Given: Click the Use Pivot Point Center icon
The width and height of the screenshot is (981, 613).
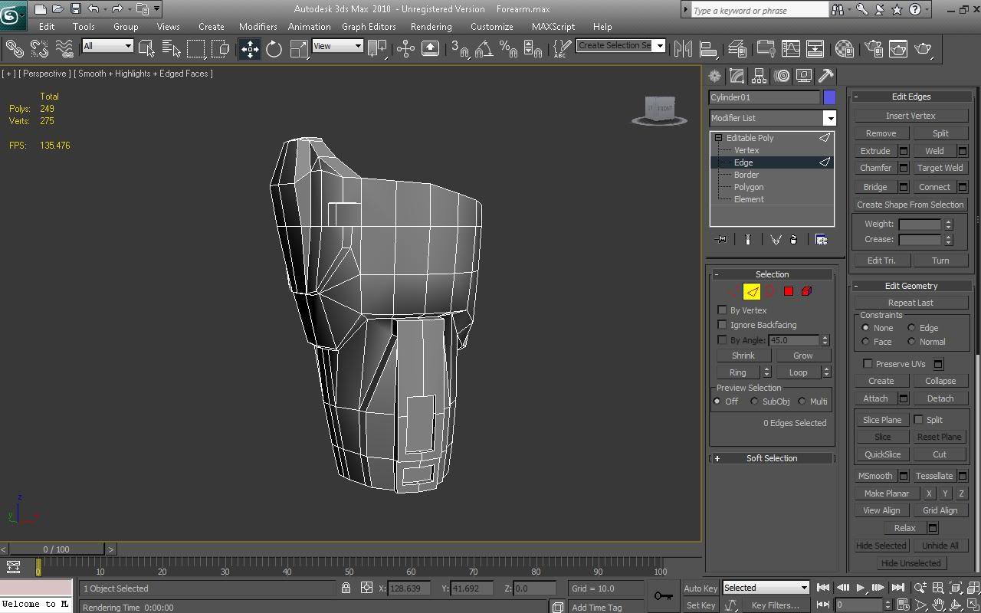Looking at the screenshot, I should click(377, 49).
